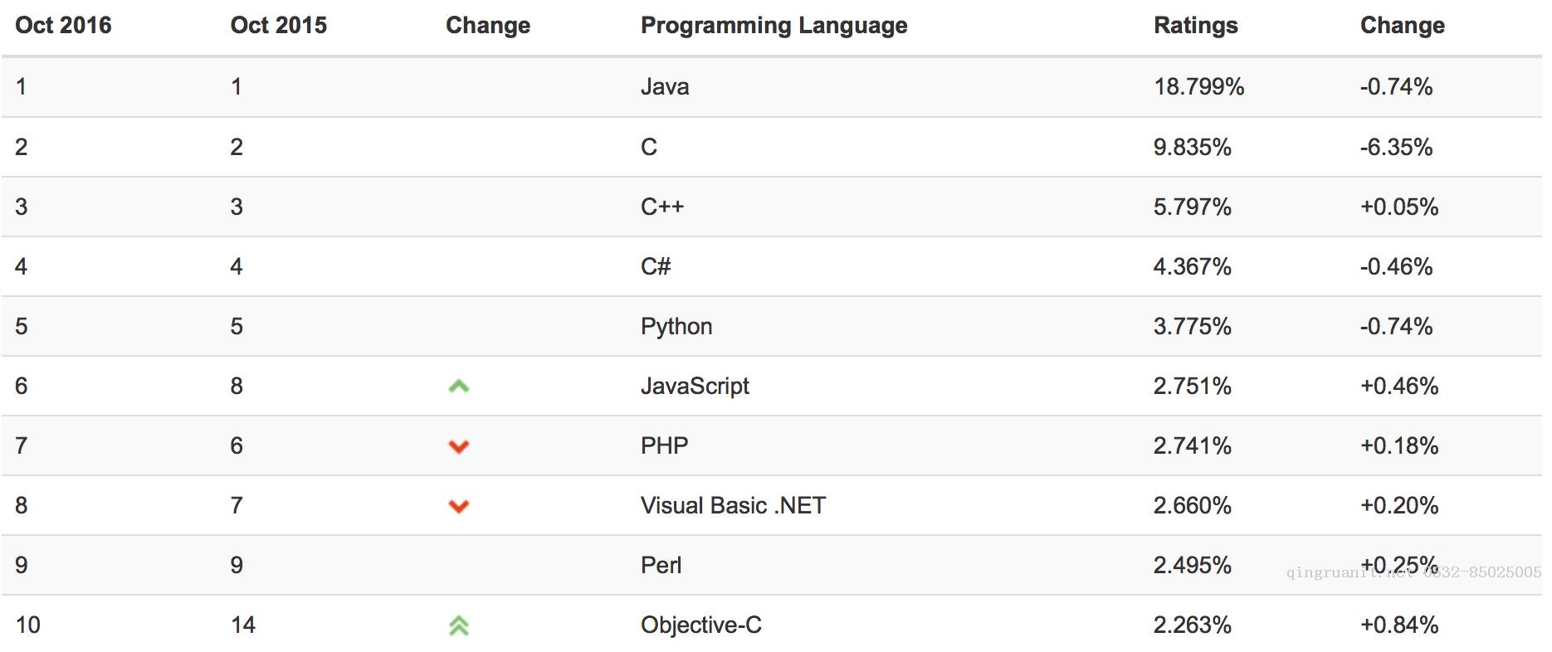Image resolution: width=1552 pixels, height=652 pixels.
Task: Click the JavaScript language name
Action: pos(695,386)
